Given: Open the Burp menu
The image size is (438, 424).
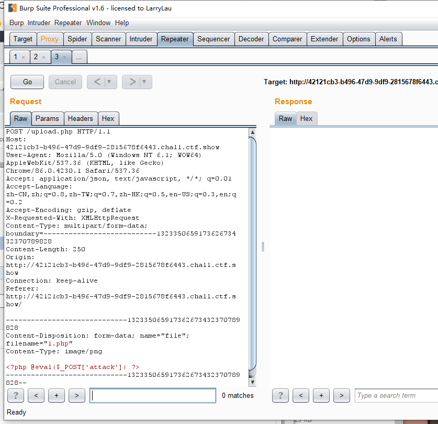Looking at the screenshot, I should (x=16, y=23).
